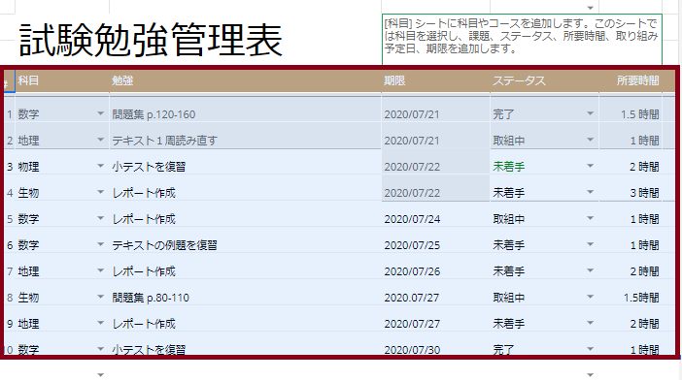This screenshot has width=682, height=380.
Task: Select the 1.5 時間 duration in row 1
Action: (x=640, y=114)
